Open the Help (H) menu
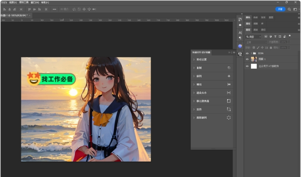Screen dimensions: 301x177 point(45,2)
